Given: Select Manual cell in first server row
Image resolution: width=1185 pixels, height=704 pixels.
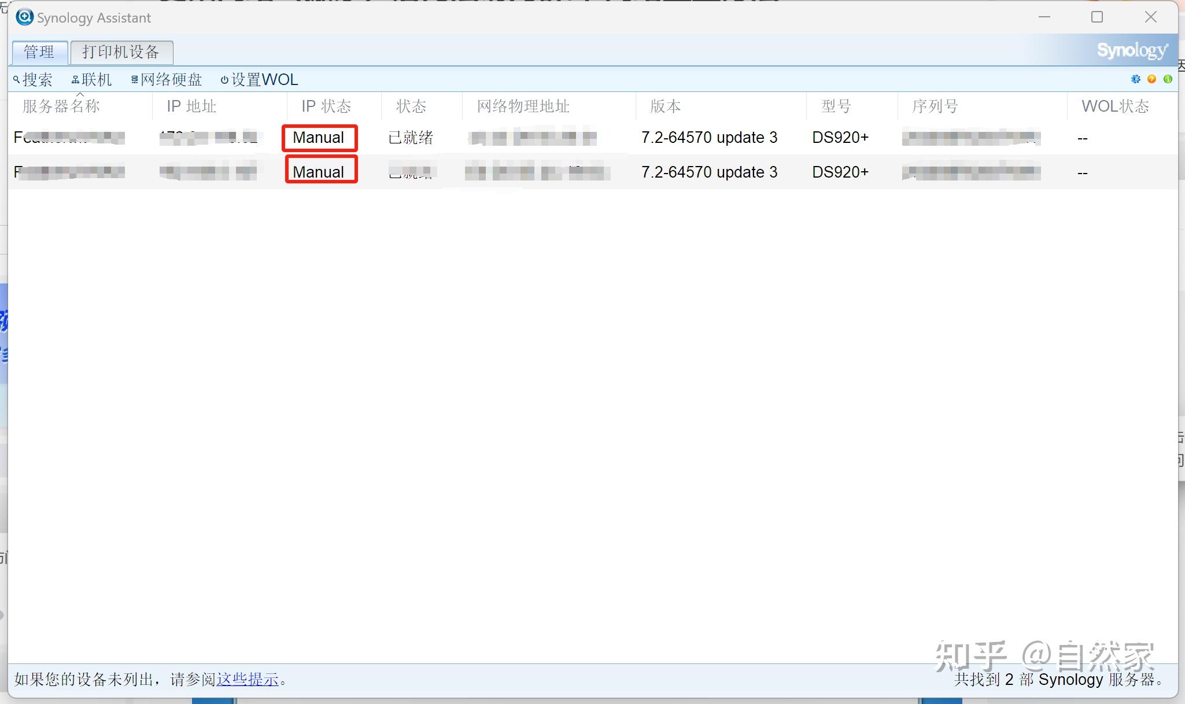Looking at the screenshot, I should [319, 138].
